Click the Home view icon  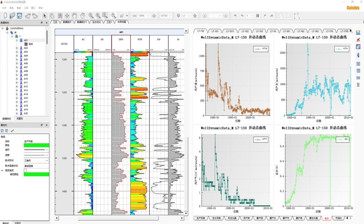[83, 15]
